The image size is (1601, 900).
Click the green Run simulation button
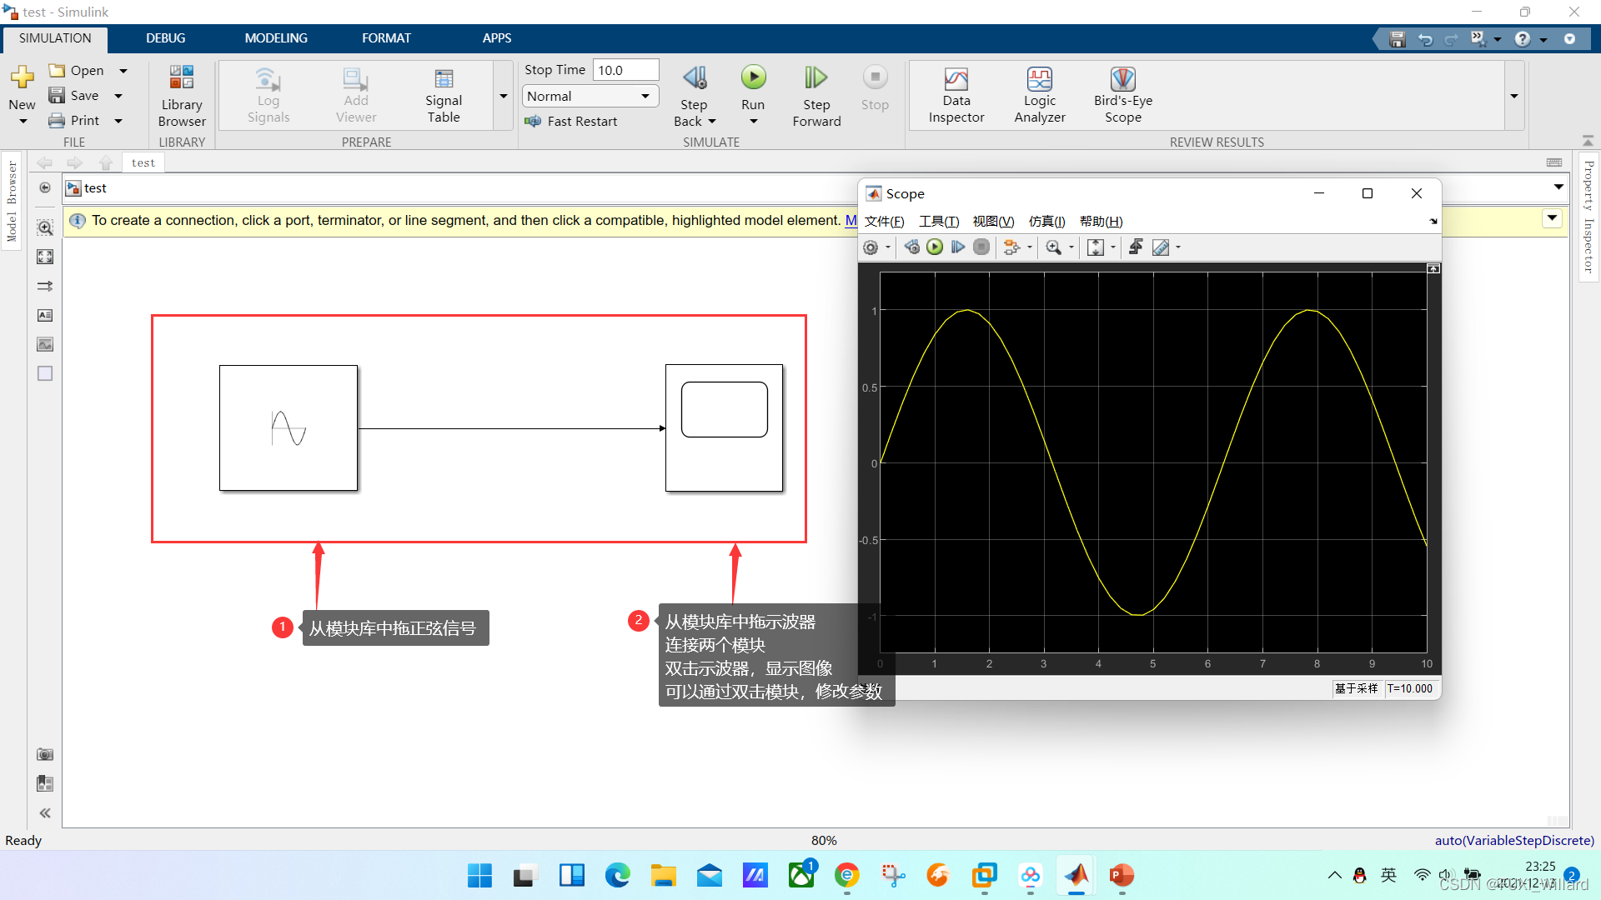[x=753, y=78]
